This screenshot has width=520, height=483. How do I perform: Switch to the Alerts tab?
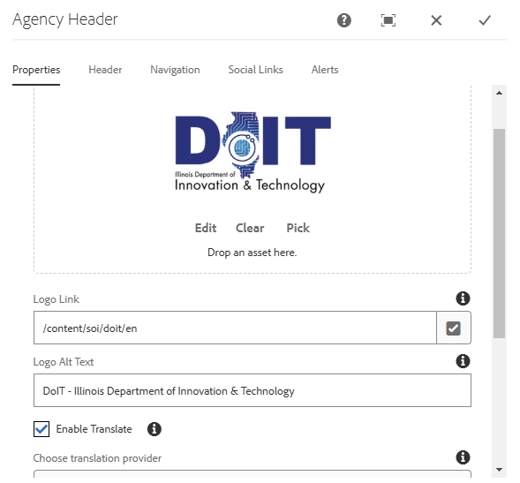pyautogui.click(x=325, y=70)
